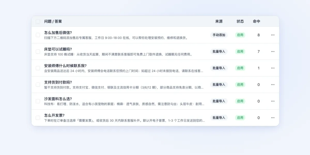The width and height of the screenshot is (310, 155).
Task: Open the question 床垫可以试睡吗?
Action: coord(58,49)
